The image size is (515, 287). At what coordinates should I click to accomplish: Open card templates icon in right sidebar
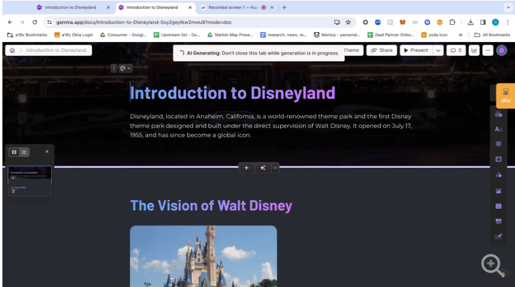click(x=498, y=114)
